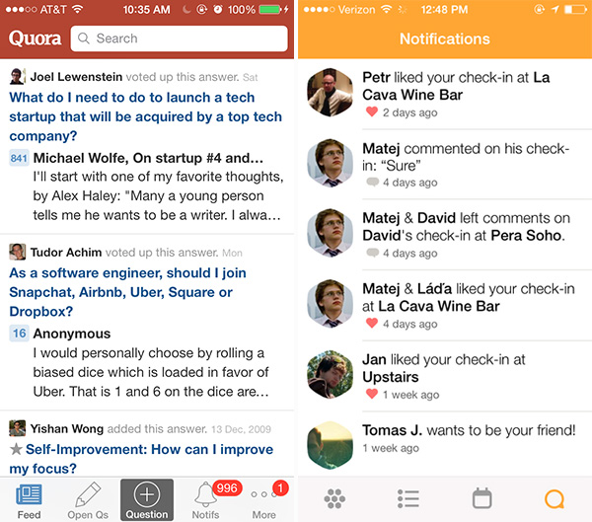Open question about launching a tech startup

145,116
